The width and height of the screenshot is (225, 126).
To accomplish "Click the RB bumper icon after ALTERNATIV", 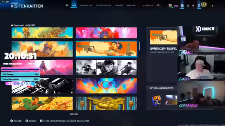I will [158, 6].
